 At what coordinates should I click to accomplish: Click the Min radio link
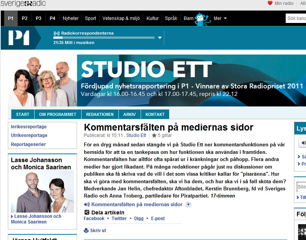284,3
